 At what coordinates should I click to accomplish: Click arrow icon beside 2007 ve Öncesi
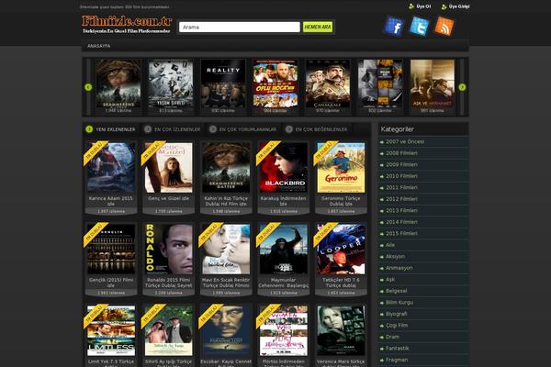382,142
